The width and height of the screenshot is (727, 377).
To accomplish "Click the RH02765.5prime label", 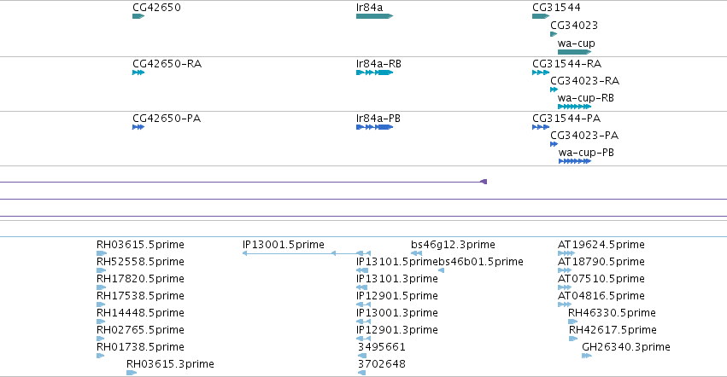I will pyautogui.click(x=140, y=330).
